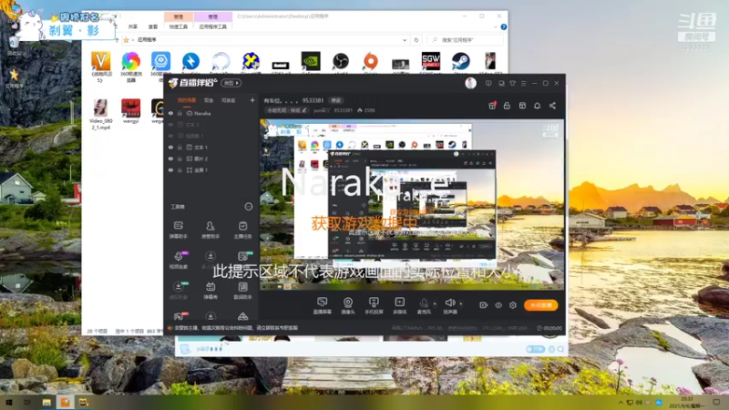Toggle the lock on the Naraka source
729x410 pixels.
click(x=180, y=113)
